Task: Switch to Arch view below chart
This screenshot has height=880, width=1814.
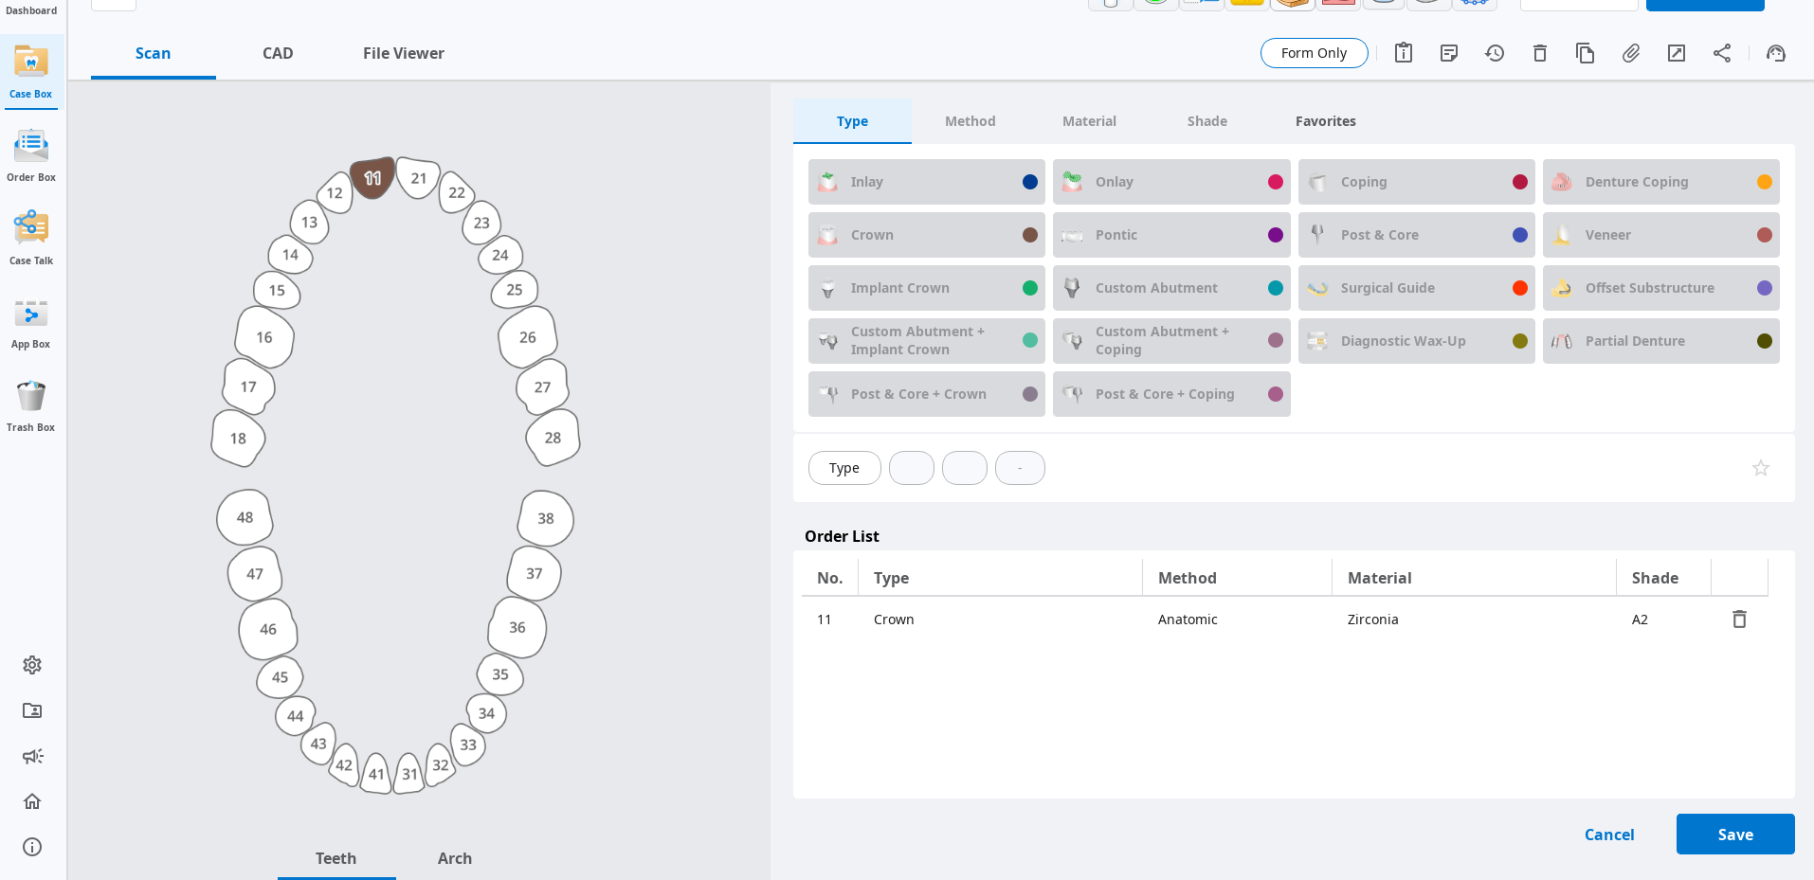Action: 454,858
